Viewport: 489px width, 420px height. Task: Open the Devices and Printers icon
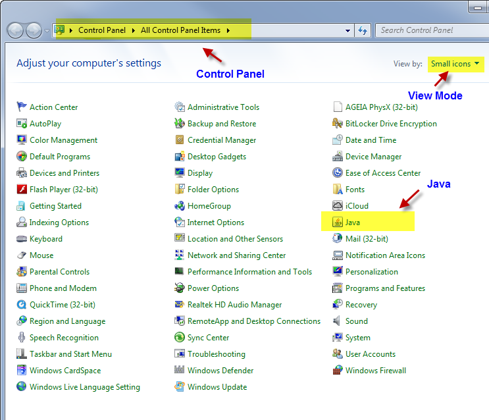tap(22, 172)
